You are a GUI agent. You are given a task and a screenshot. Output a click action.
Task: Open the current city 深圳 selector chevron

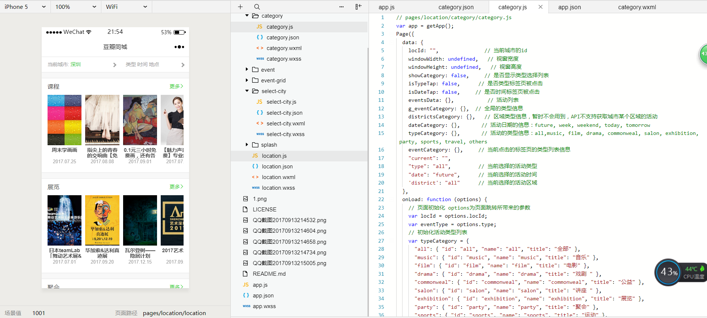point(115,65)
